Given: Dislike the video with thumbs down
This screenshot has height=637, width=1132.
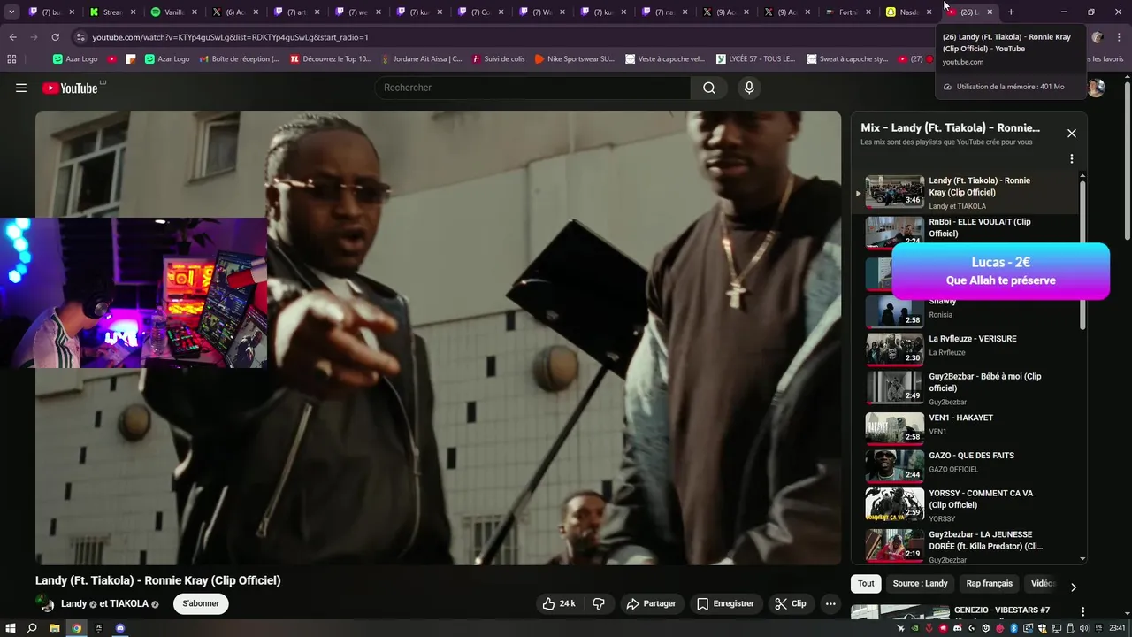Looking at the screenshot, I should [599, 603].
